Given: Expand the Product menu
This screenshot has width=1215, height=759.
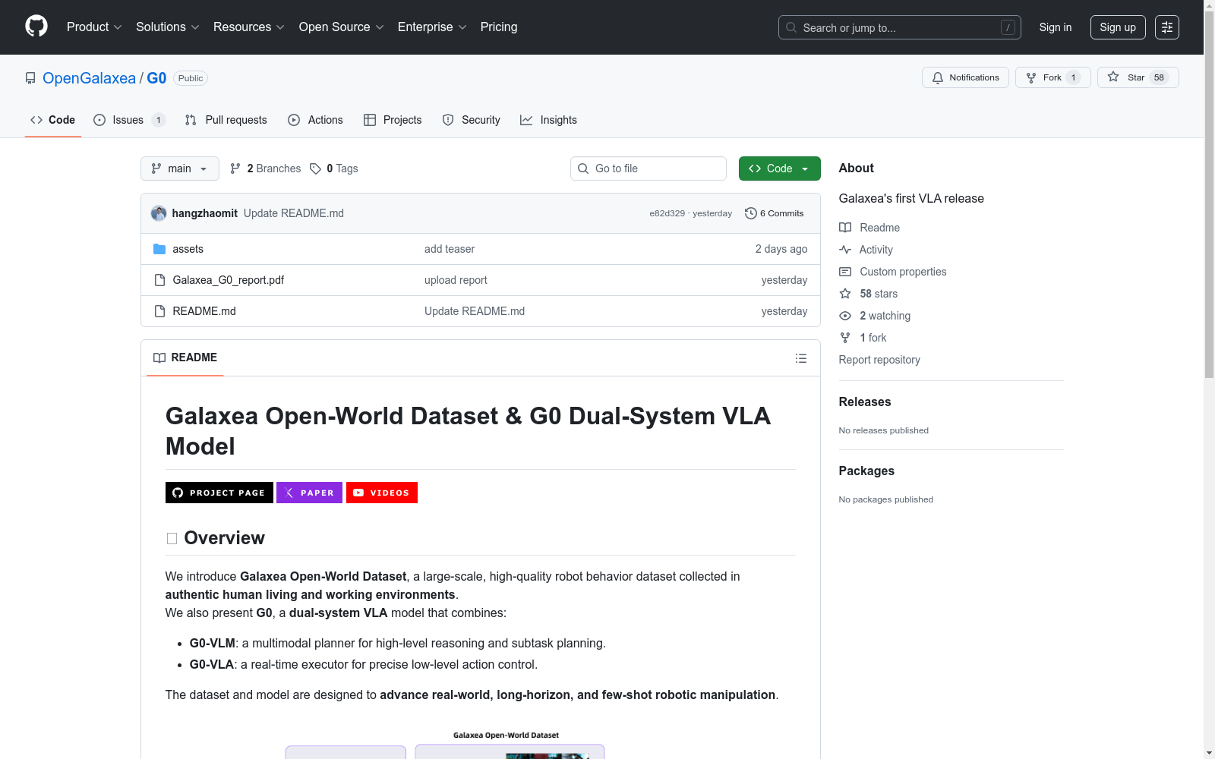Looking at the screenshot, I should click(x=94, y=27).
